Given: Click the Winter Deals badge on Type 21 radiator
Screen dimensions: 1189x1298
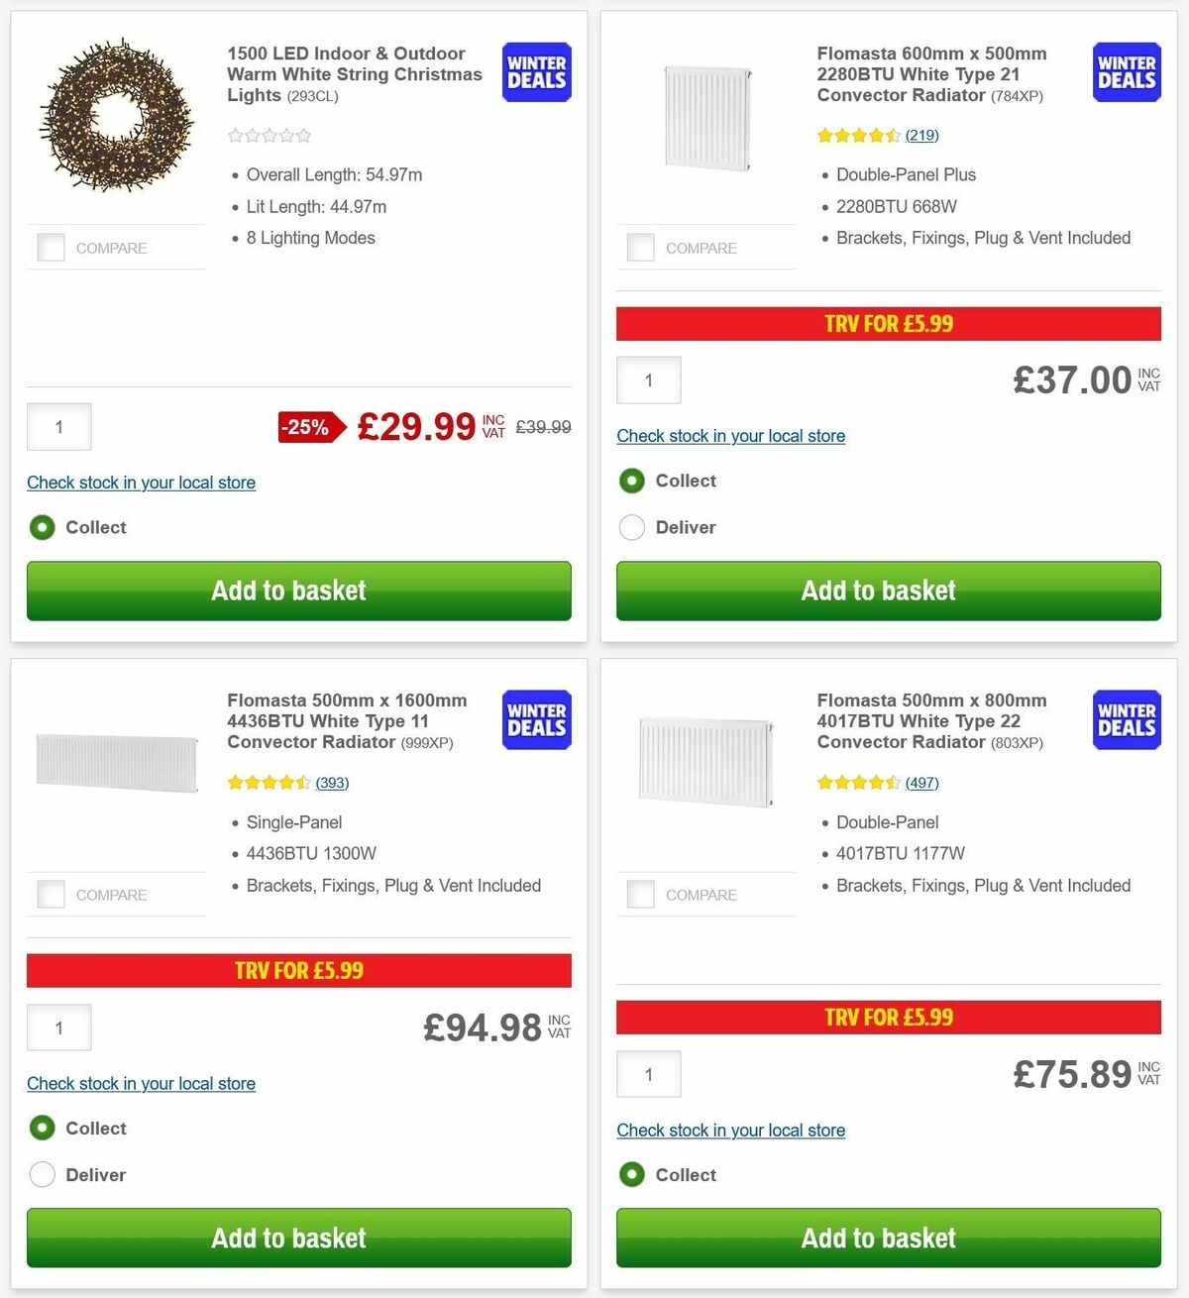Looking at the screenshot, I should (1126, 71).
